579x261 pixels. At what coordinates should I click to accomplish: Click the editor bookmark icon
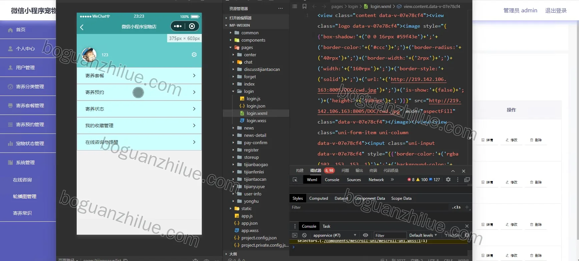click(305, 6)
